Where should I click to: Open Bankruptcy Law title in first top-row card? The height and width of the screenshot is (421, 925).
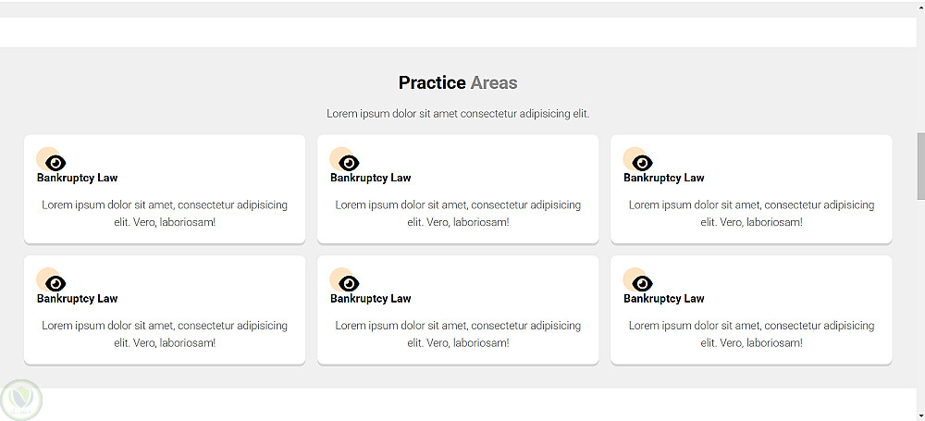pos(78,178)
